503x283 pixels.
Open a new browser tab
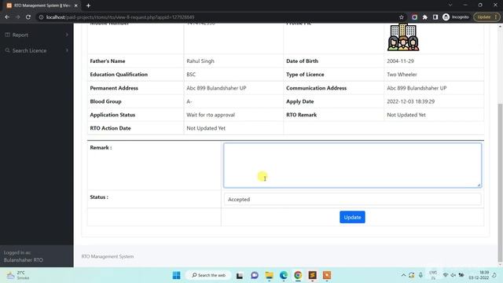tap(88, 6)
